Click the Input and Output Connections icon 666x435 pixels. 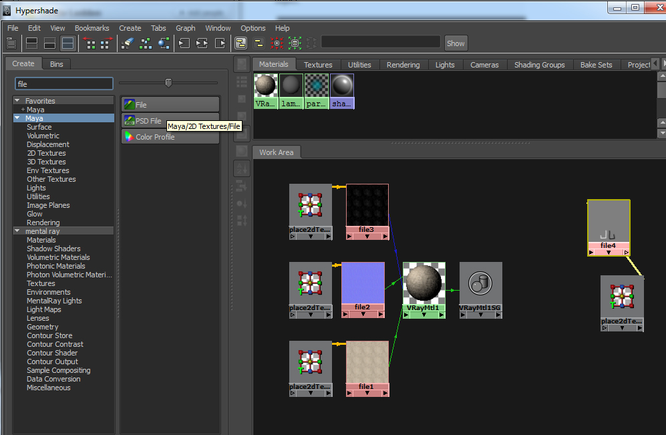click(202, 43)
